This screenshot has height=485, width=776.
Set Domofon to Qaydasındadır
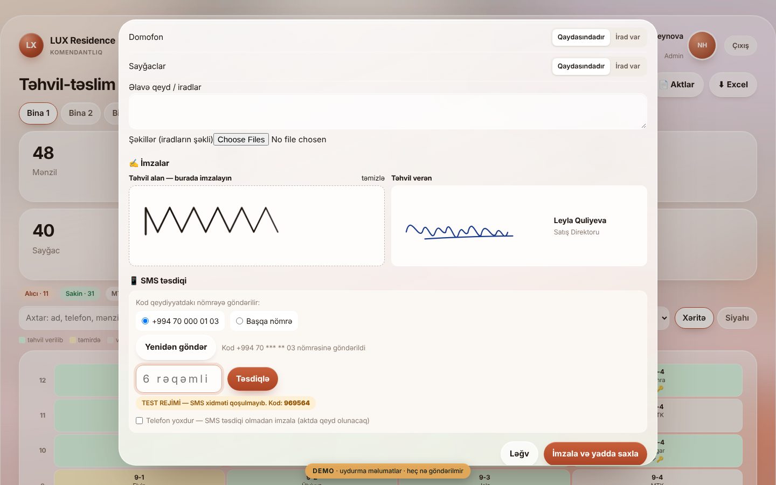tap(581, 37)
